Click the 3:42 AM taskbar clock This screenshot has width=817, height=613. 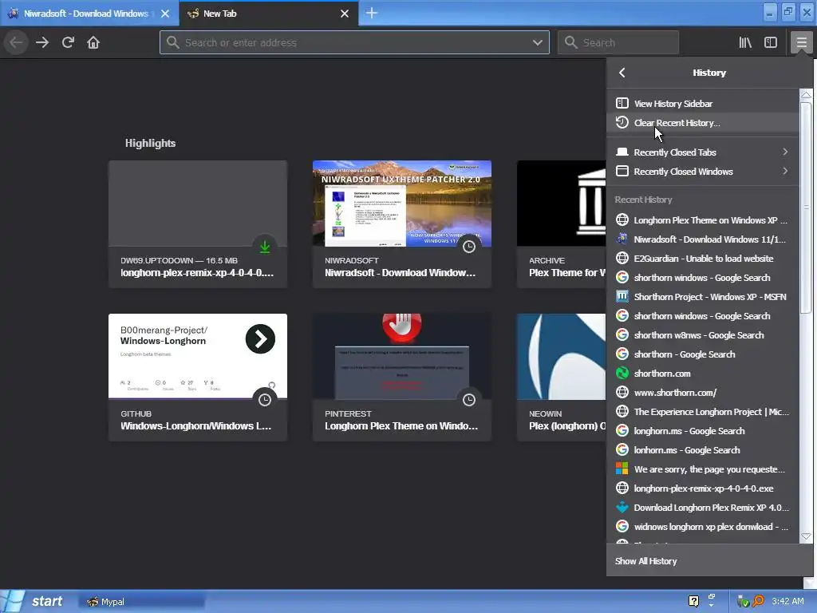pos(787,601)
